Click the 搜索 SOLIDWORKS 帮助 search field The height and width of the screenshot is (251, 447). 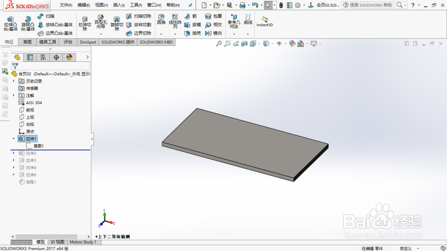tap(371, 5)
